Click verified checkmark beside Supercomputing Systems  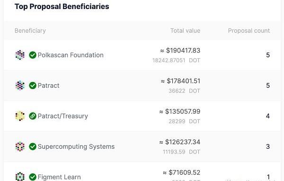tap(33, 146)
